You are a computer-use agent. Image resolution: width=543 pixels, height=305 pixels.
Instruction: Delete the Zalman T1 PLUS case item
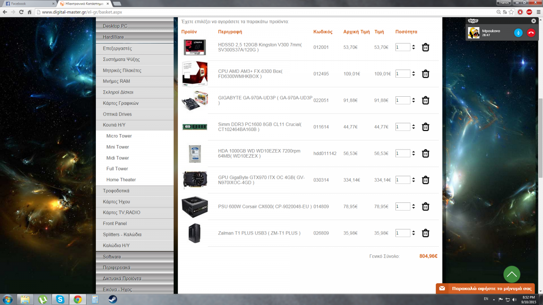click(425, 233)
